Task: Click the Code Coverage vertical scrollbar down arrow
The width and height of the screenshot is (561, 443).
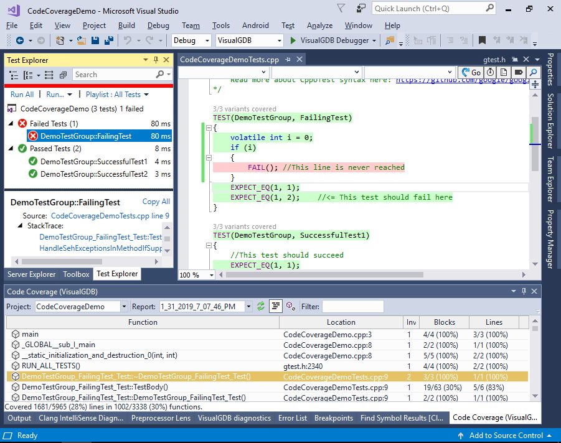Action: coord(535,396)
